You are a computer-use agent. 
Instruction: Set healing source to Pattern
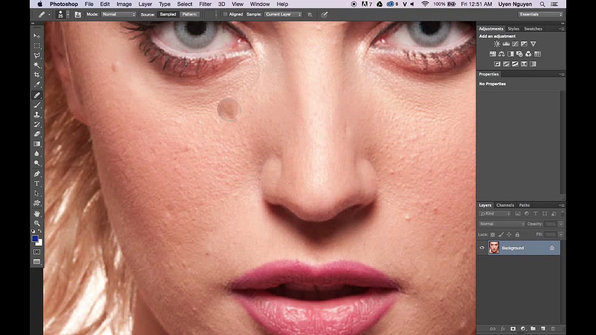(x=189, y=14)
